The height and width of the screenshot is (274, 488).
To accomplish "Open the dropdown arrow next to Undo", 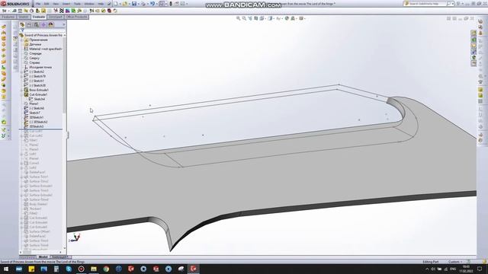I will [x=156, y=4].
